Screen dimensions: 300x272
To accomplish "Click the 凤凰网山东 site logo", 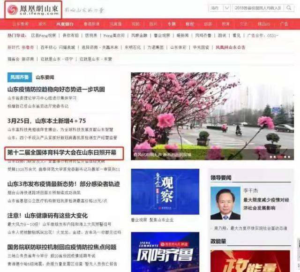I will pos(34,10).
